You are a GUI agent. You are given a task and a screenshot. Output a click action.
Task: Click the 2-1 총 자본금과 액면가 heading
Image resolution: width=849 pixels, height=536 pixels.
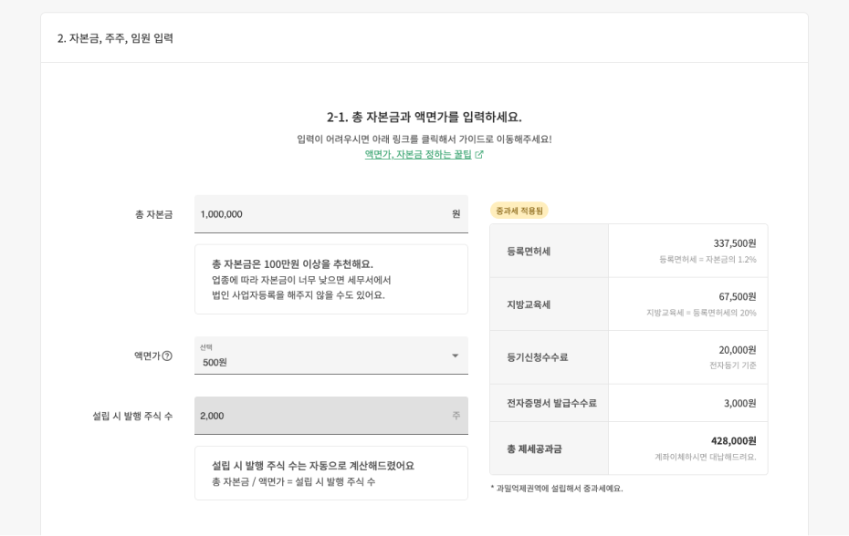424,117
